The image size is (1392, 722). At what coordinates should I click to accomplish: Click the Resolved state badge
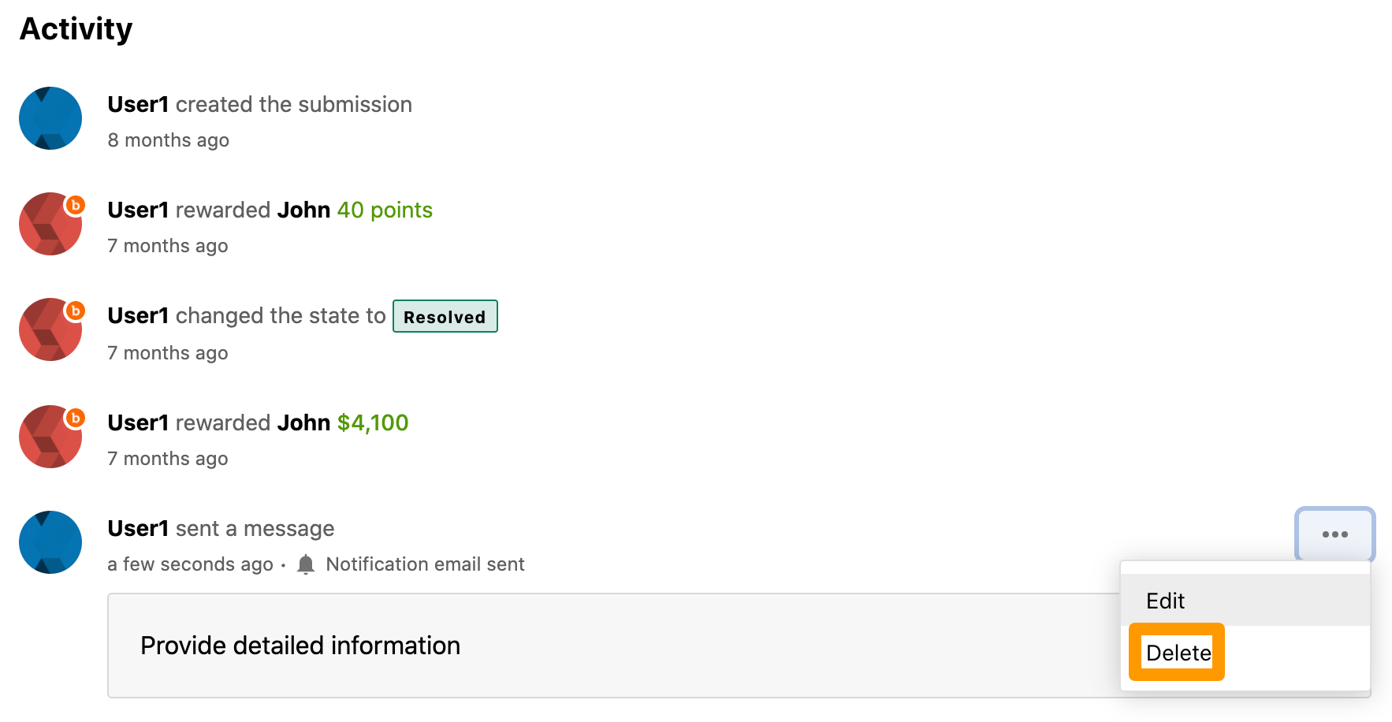[445, 316]
